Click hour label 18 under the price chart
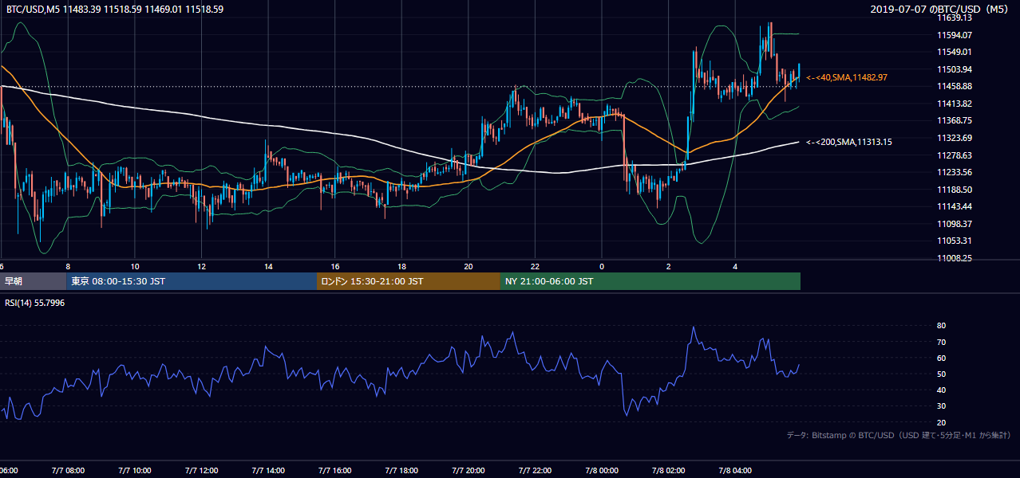Viewport: 1020px width, 478px height. (401, 266)
